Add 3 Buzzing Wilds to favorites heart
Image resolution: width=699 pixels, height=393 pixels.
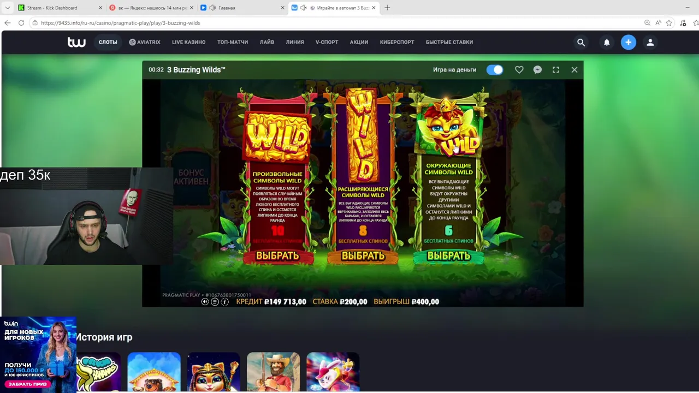pos(519,70)
